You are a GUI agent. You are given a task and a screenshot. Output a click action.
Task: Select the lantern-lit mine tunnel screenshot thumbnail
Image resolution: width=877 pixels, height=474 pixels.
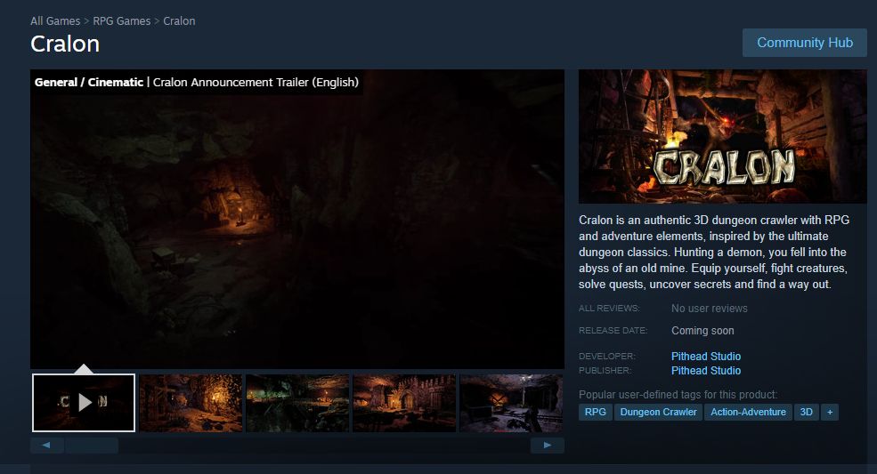point(191,403)
